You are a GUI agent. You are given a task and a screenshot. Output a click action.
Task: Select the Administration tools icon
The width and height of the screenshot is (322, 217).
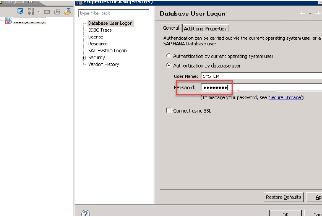(x=31, y=11)
